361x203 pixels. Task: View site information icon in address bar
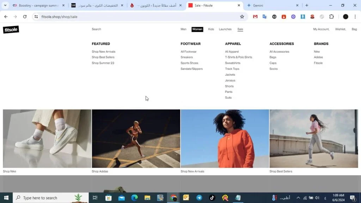point(36,17)
